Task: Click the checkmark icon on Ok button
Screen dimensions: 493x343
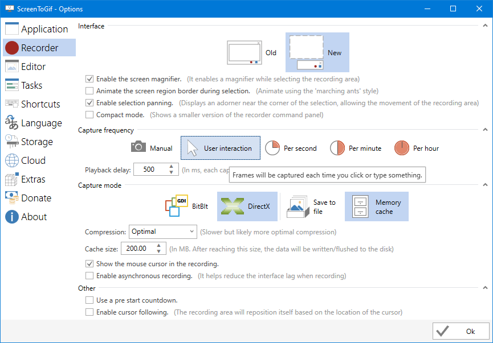Action: click(x=442, y=330)
